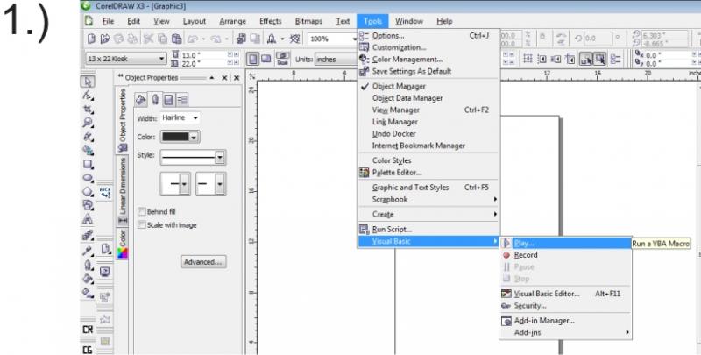Expand the Create submenu

[x=428, y=214]
